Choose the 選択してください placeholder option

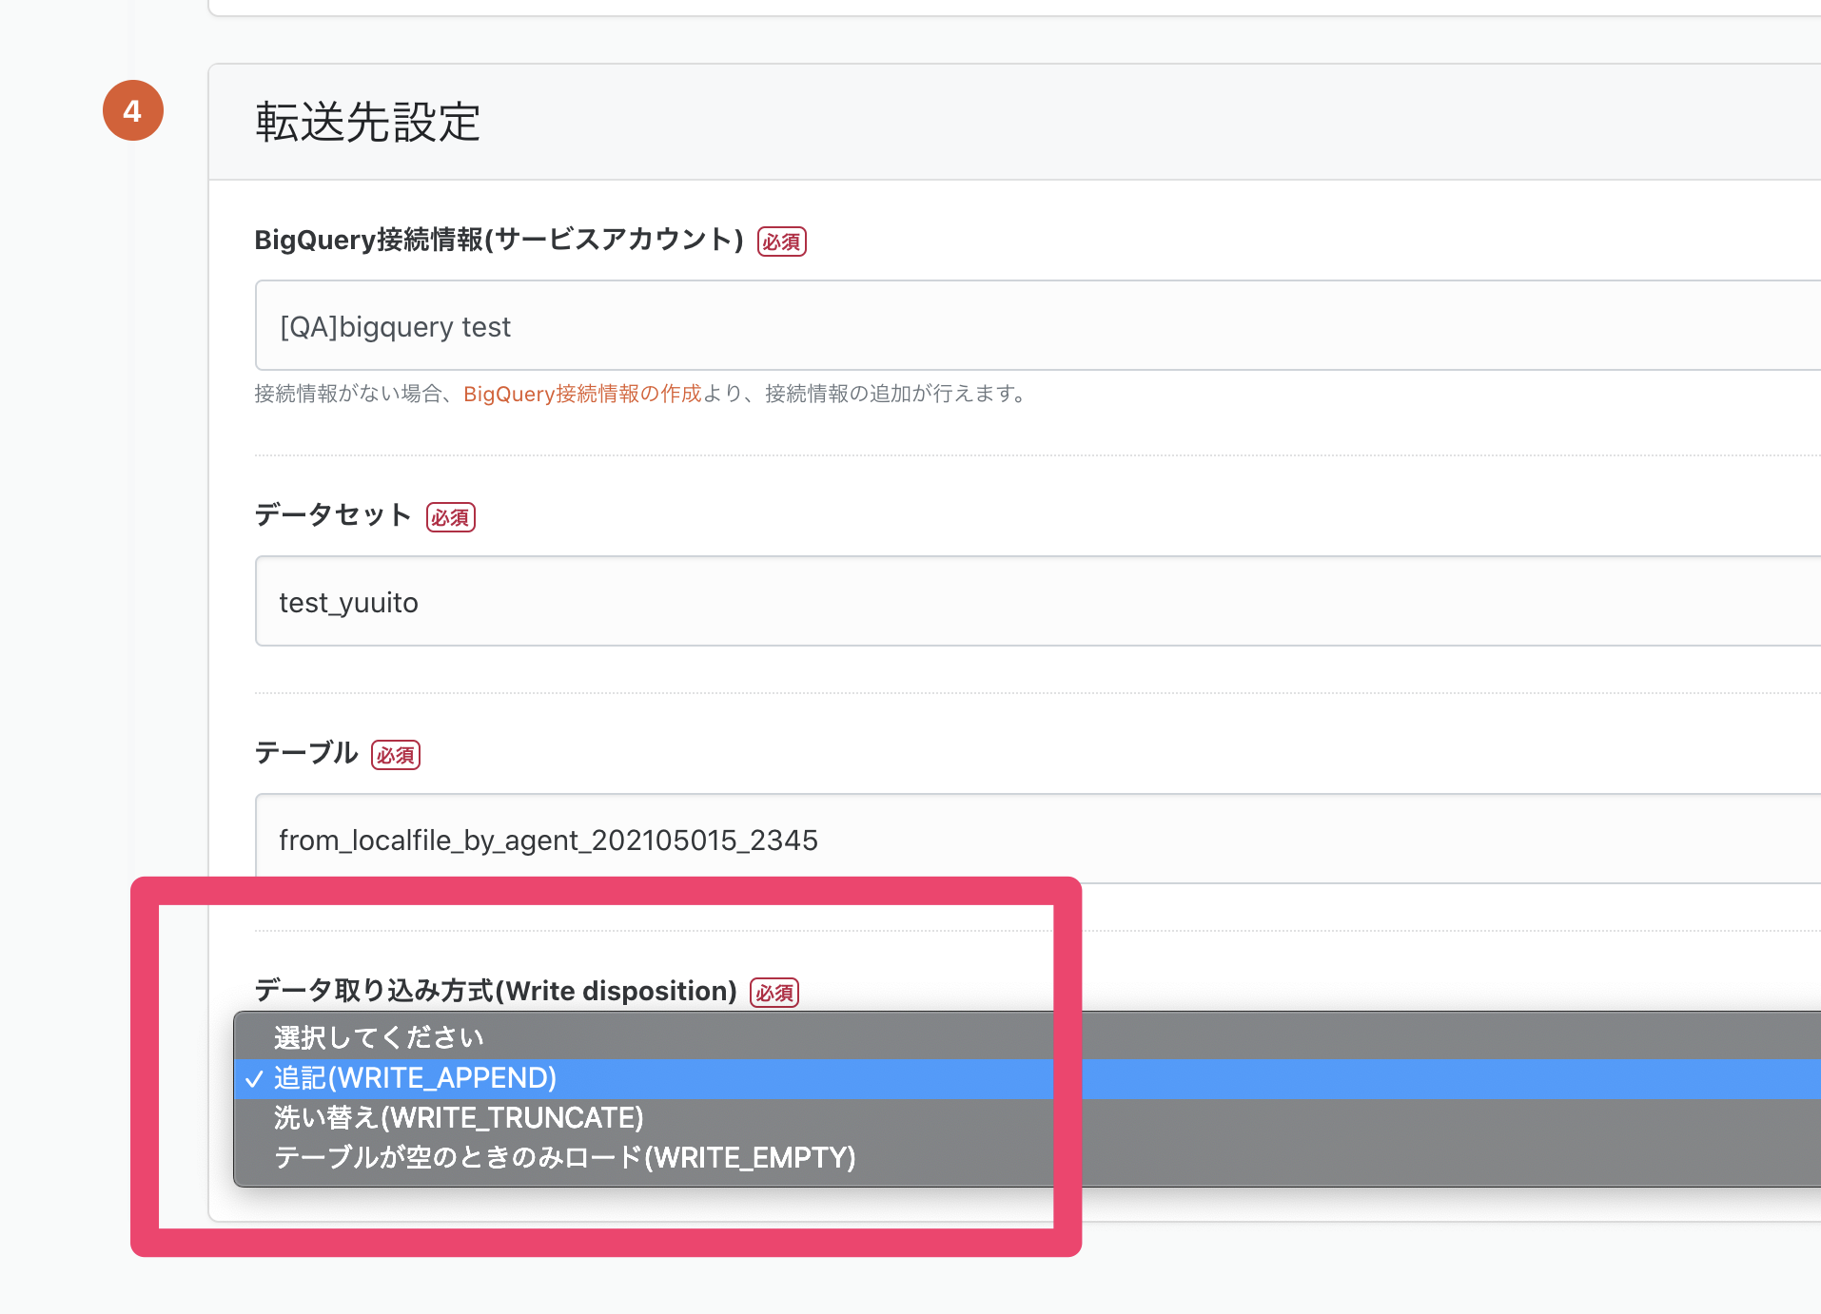(x=1028, y=1037)
